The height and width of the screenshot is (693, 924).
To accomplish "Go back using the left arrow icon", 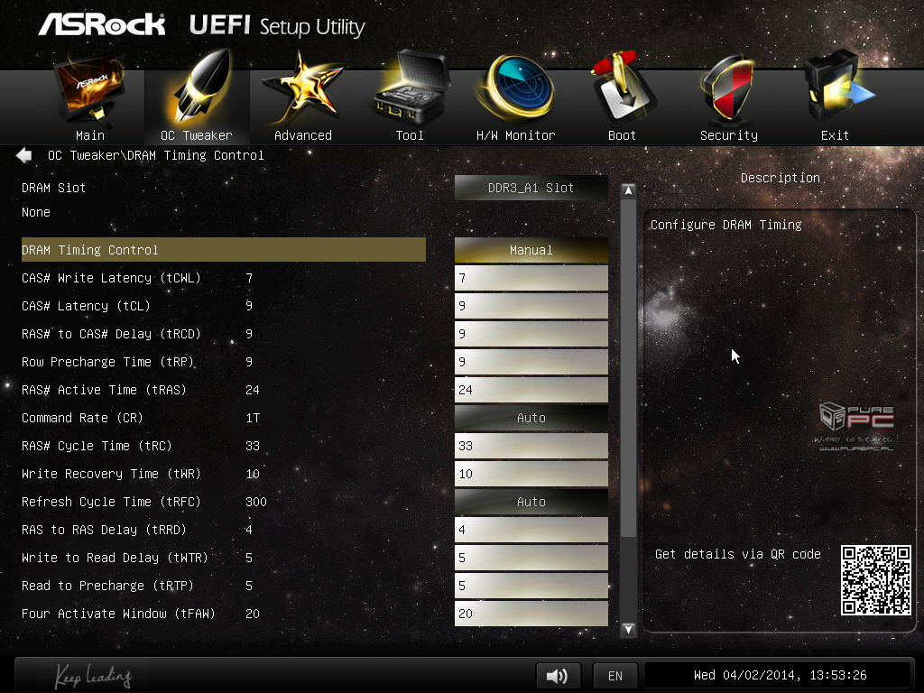I will (x=23, y=155).
